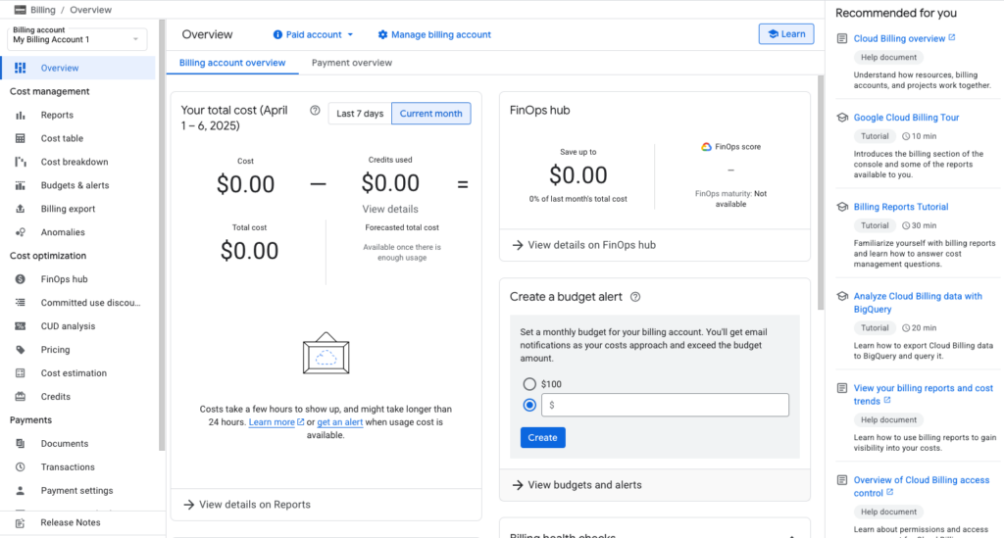
Task: Click the Cost table icon
Action: coord(21,138)
